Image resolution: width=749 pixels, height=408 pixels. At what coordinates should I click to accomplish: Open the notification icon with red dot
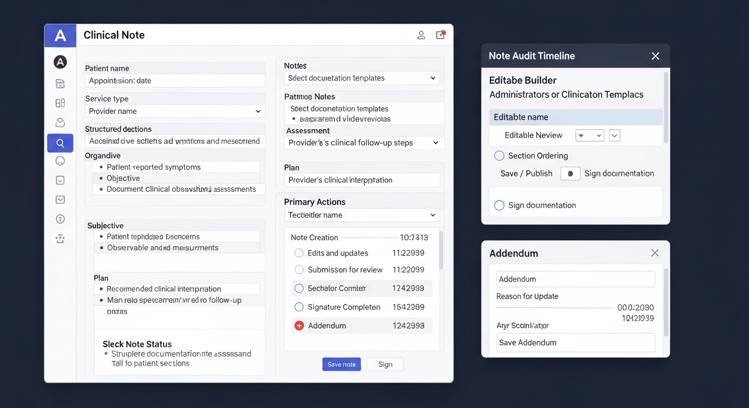tap(440, 35)
